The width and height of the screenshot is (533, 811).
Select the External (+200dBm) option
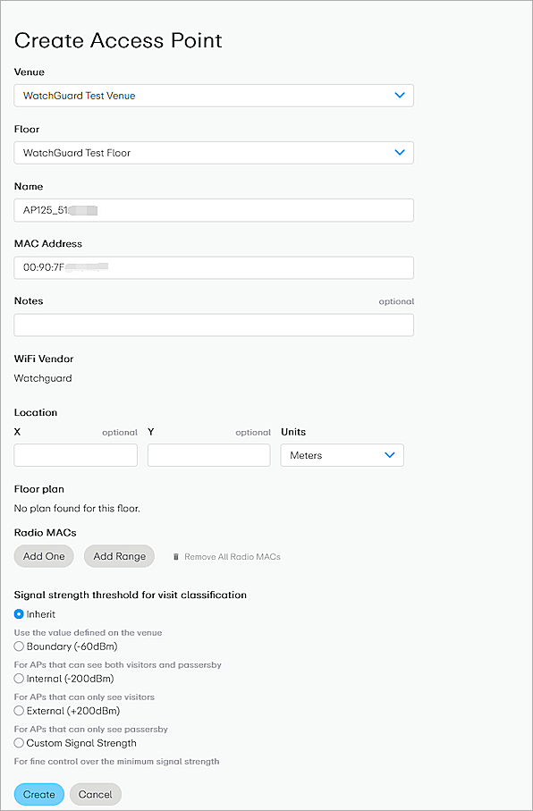coord(18,710)
